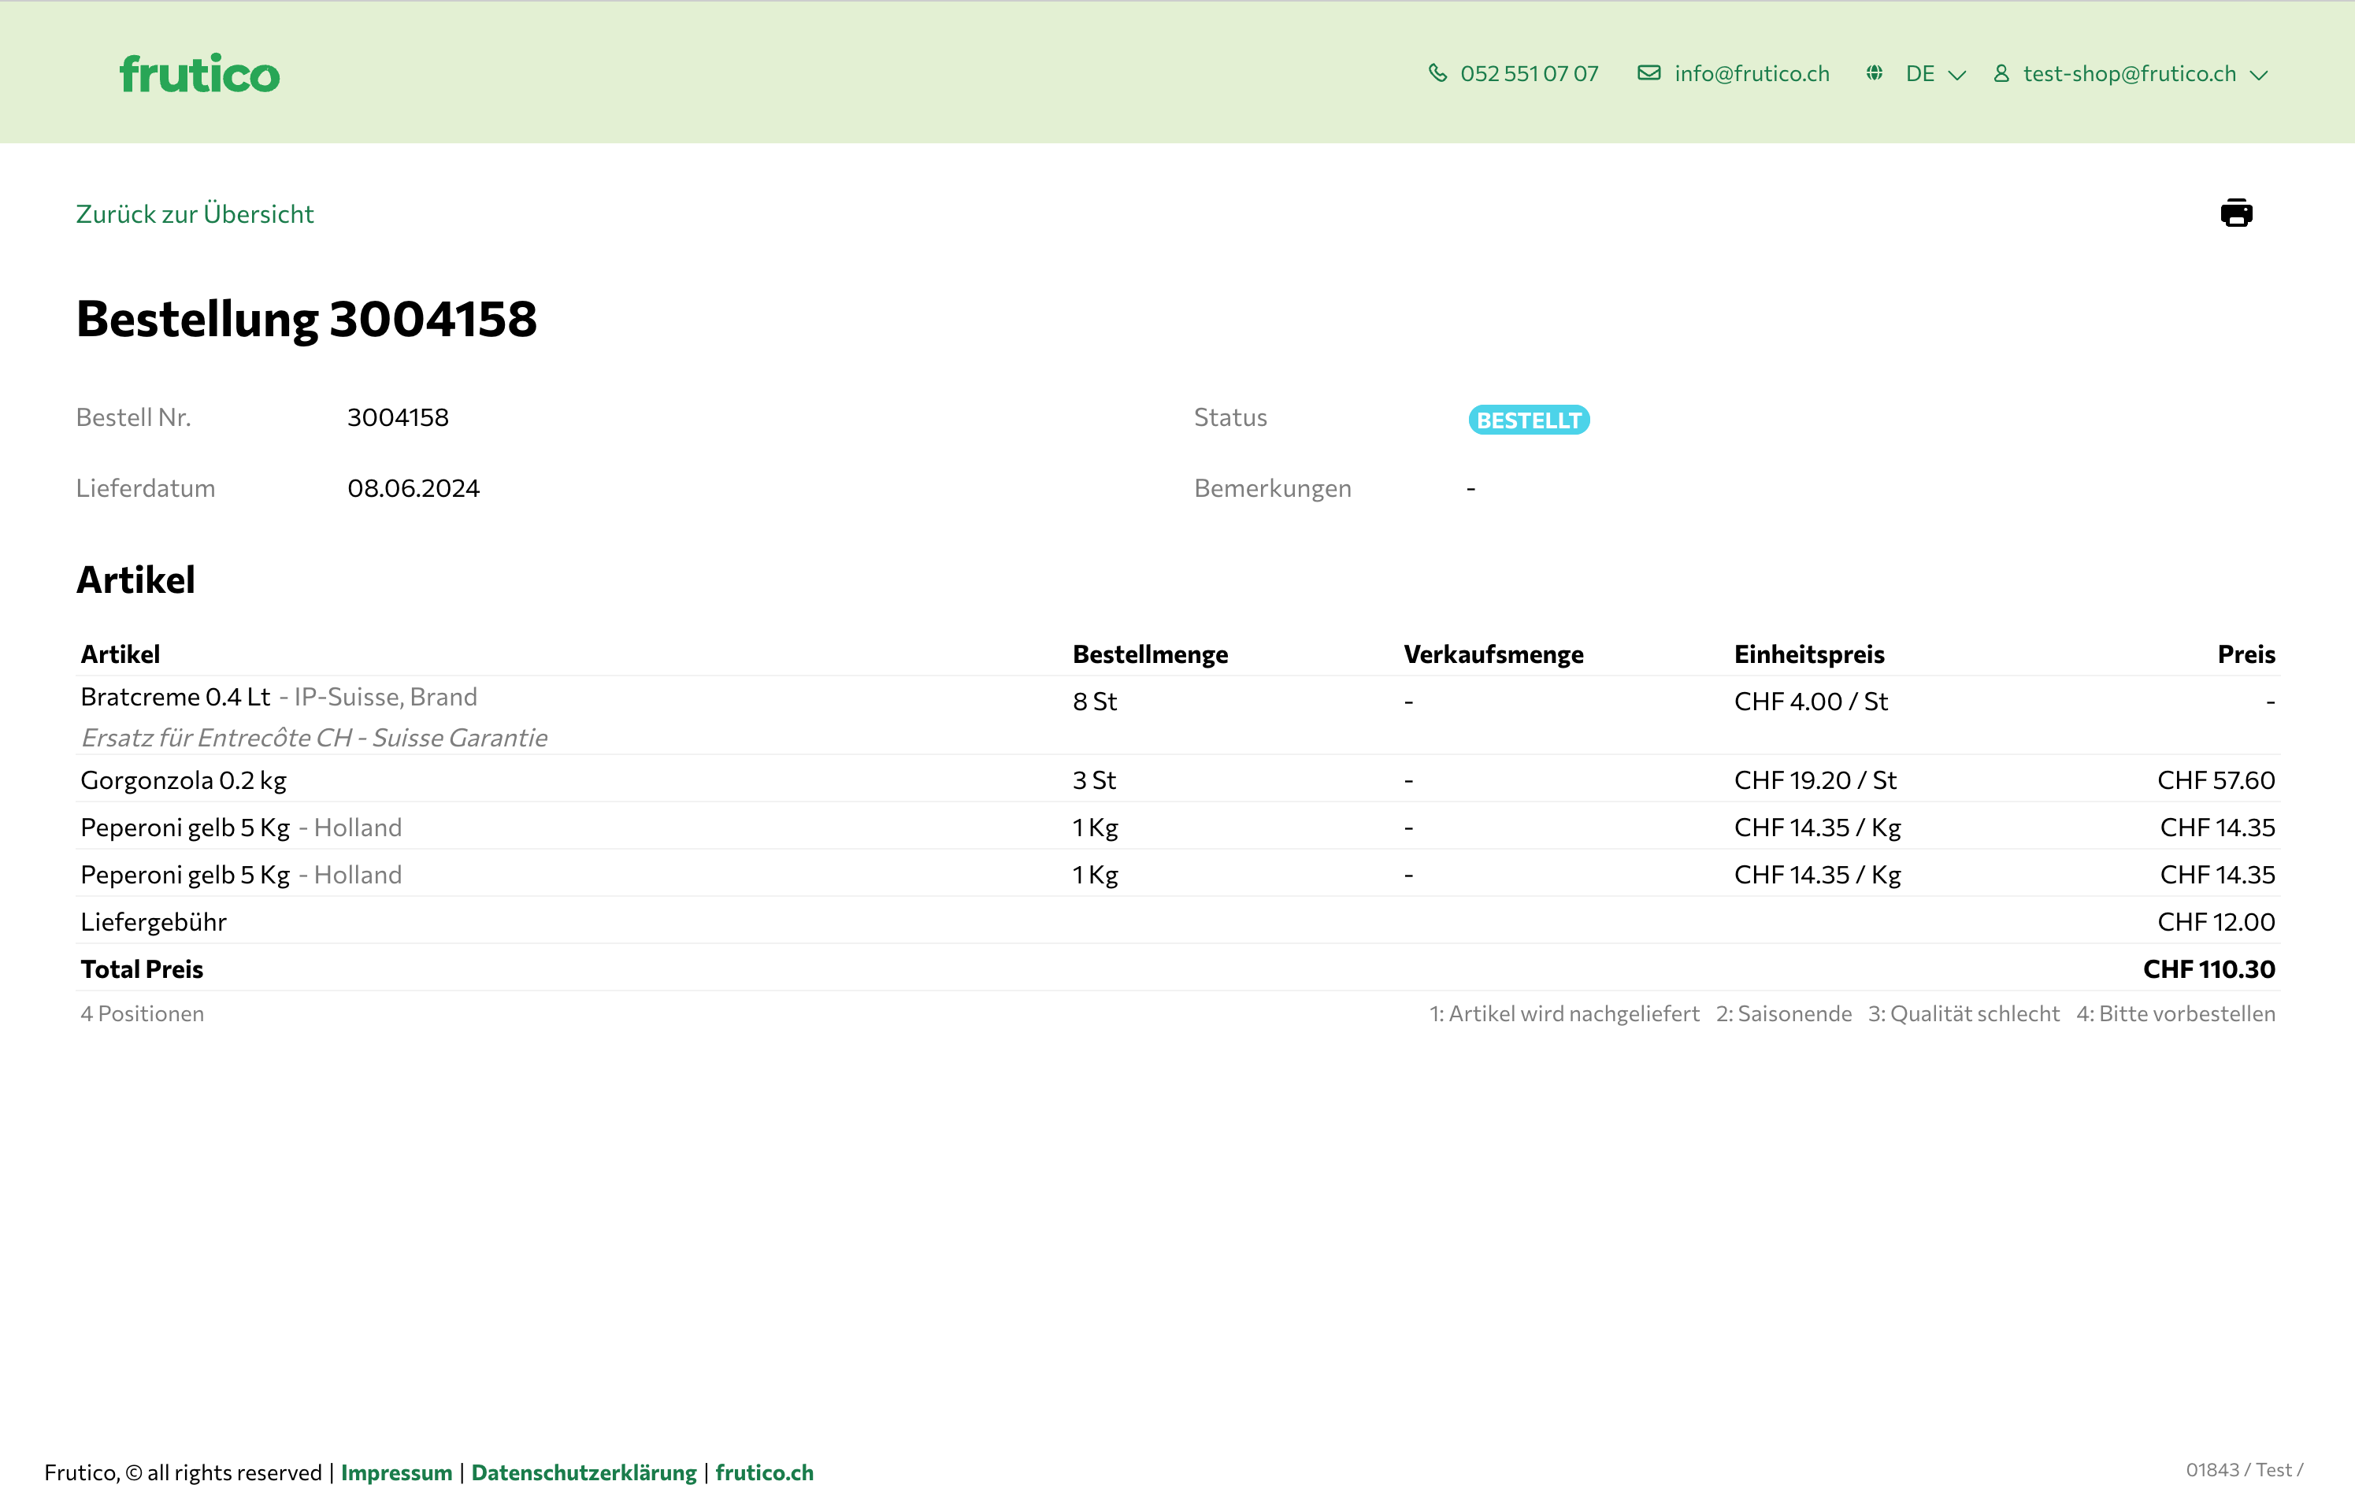Expand the DE language dropdown chevron
Viewport: 2355px width, 1496px height.
click(x=1957, y=76)
